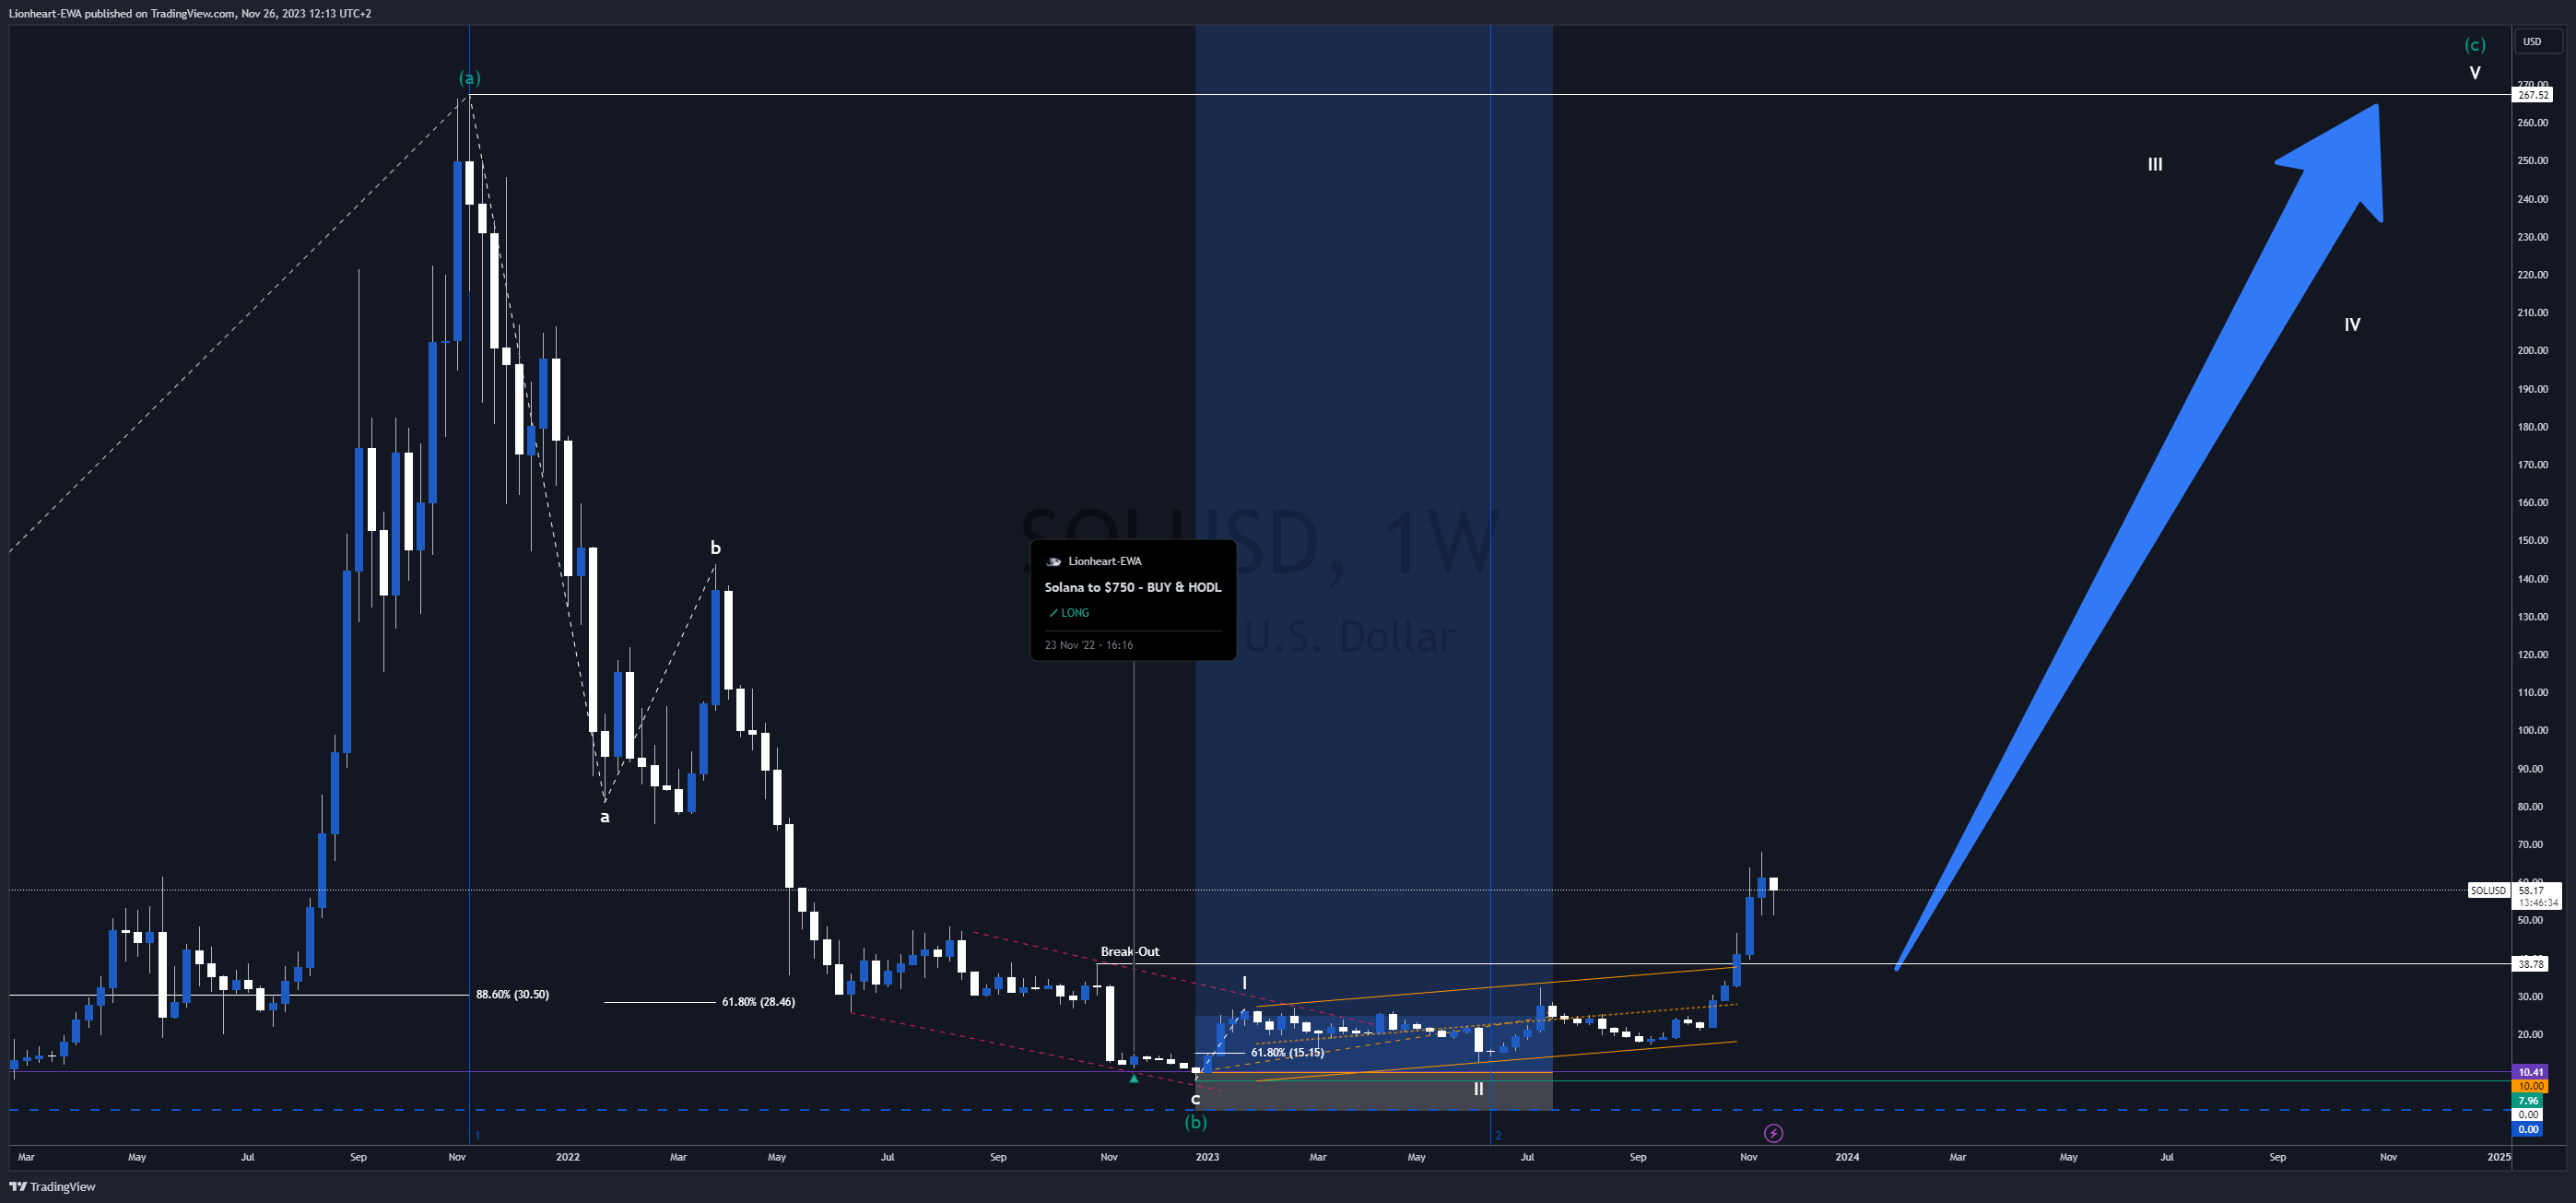The height and width of the screenshot is (1203, 2576).
Task: Click the purple lightning event icon
Action: coord(1773,1133)
